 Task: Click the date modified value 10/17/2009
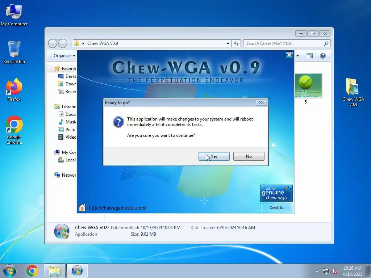(x=161, y=228)
